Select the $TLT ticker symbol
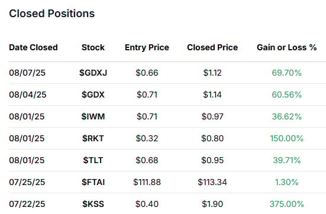This screenshot has height=214, width=326. pyautogui.click(x=93, y=160)
